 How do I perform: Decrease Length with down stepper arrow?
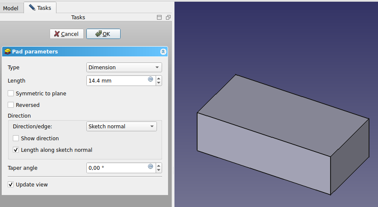click(159, 83)
